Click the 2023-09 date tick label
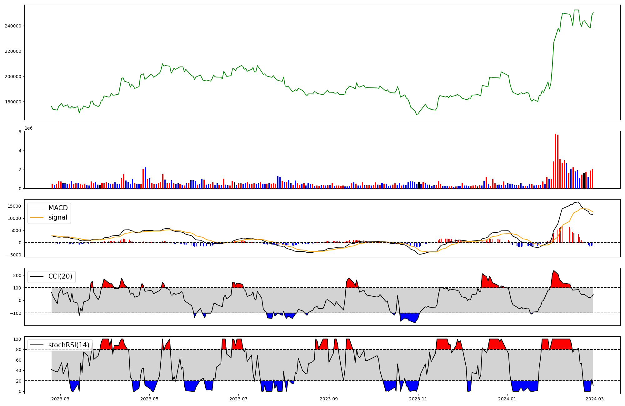Image resolution: width=625 pixels, height=406 pixels. pyautogui.click(x=329, y=399)
